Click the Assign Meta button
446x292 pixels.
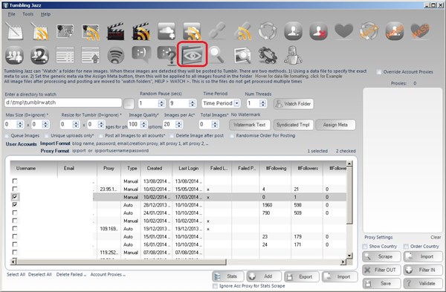[x=335, y=125]
